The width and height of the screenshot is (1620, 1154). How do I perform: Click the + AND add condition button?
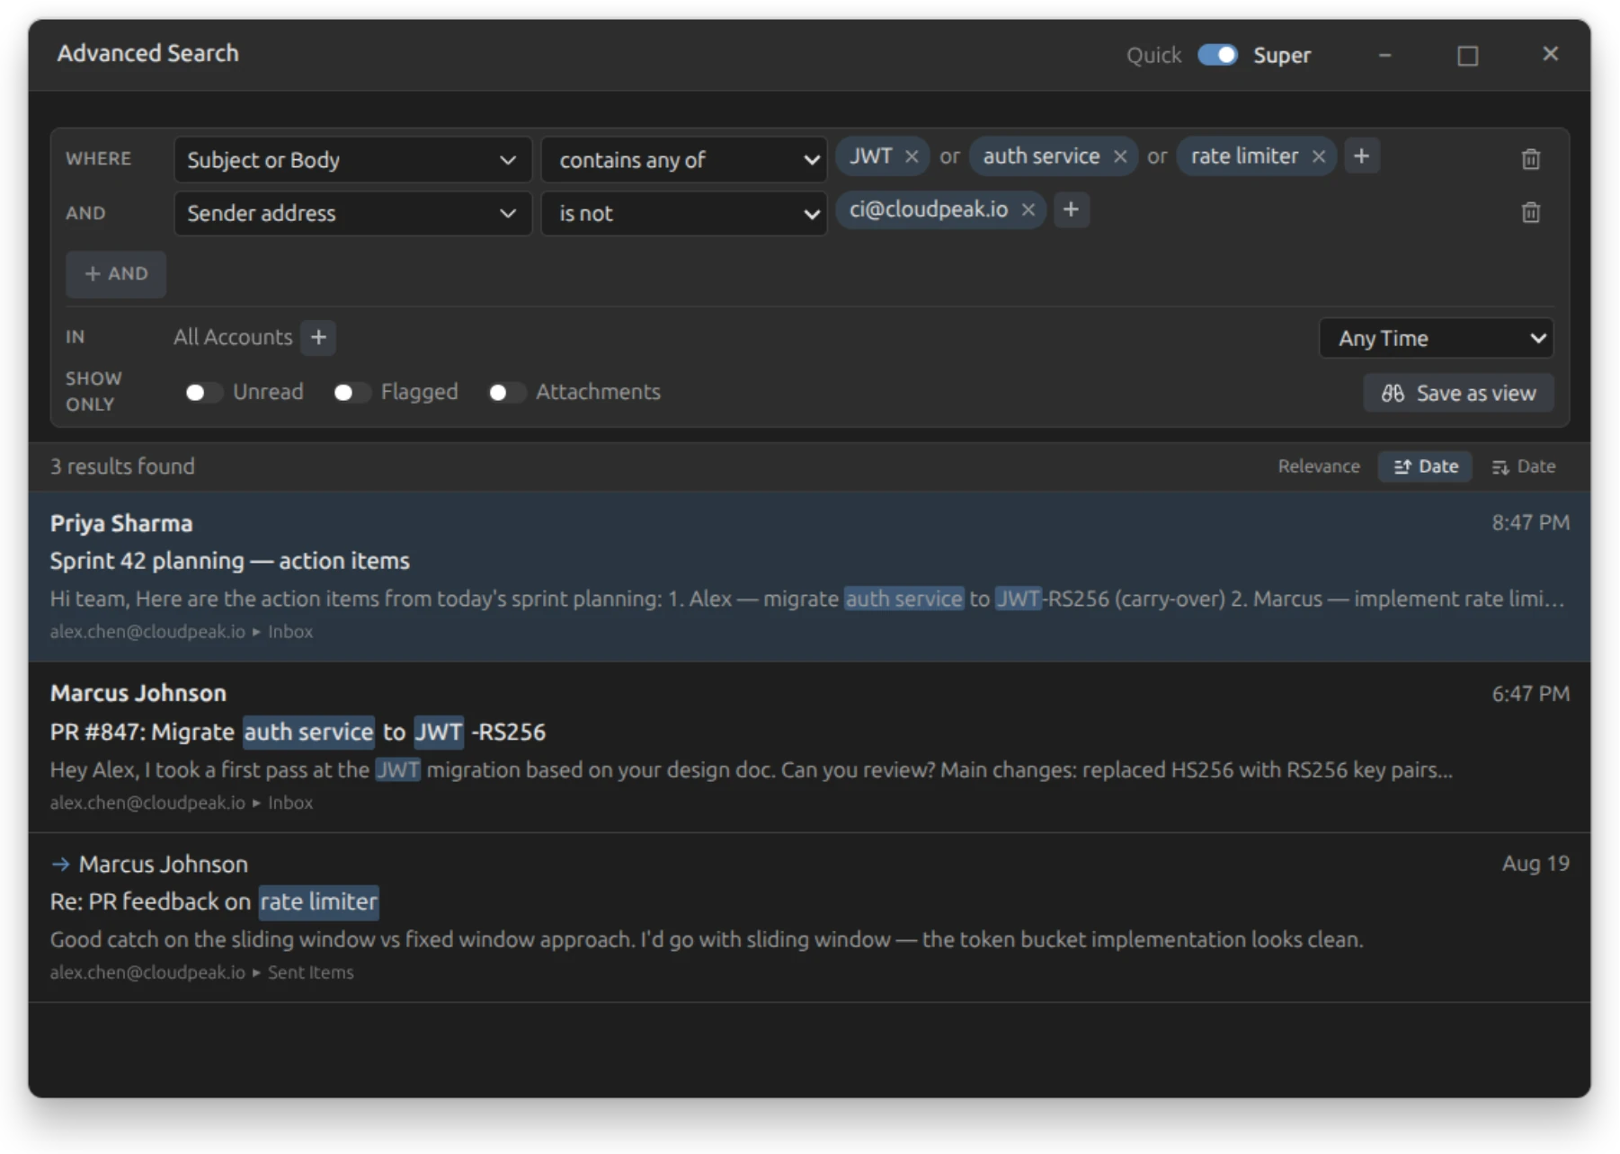116,274
